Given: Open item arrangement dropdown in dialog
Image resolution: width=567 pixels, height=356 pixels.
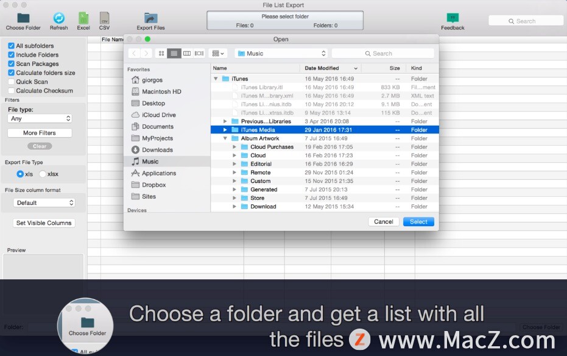Looking at the screenshot, I should (x=217, y=54).
